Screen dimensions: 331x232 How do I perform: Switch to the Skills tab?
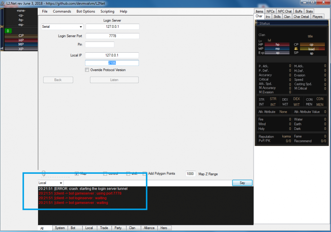277,16
